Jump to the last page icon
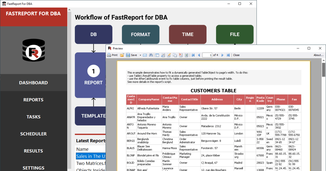326x171 pixels. (x=228, y=55)
